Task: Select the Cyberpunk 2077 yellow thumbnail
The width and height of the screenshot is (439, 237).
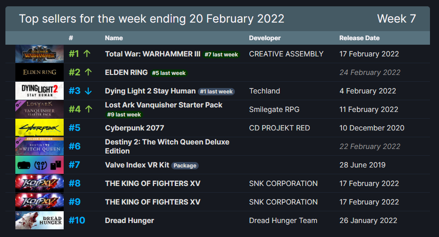Action: (39, 128)
